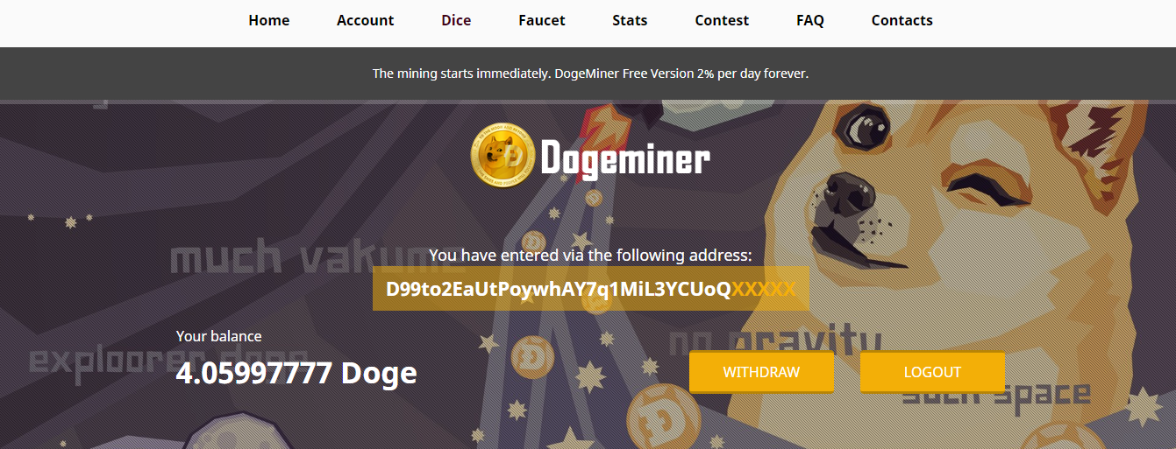1176x449 pixels.
Task: Click the background coin left of WITHDRAW
Action: click(531, 358)
